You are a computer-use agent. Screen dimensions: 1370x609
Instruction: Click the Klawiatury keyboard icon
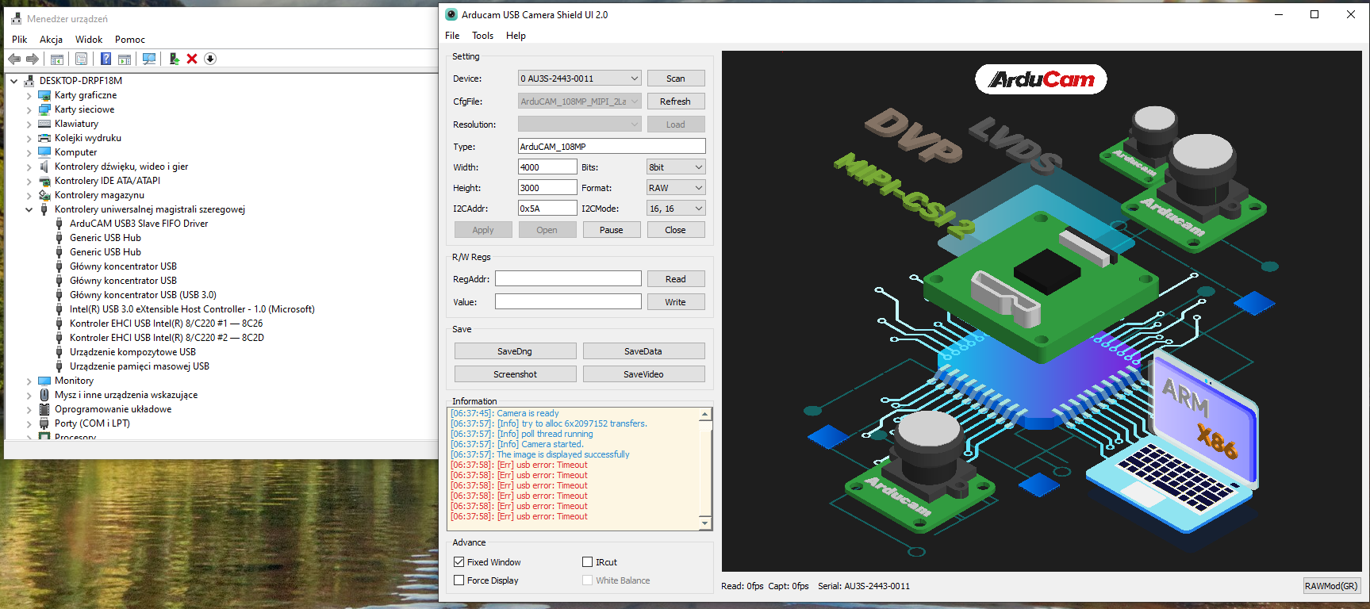44,124
